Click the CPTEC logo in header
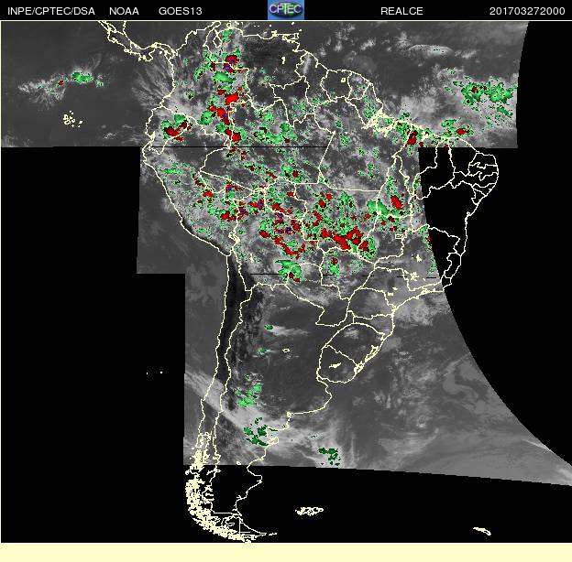This screenshot has width=572, height=562. 286,10
